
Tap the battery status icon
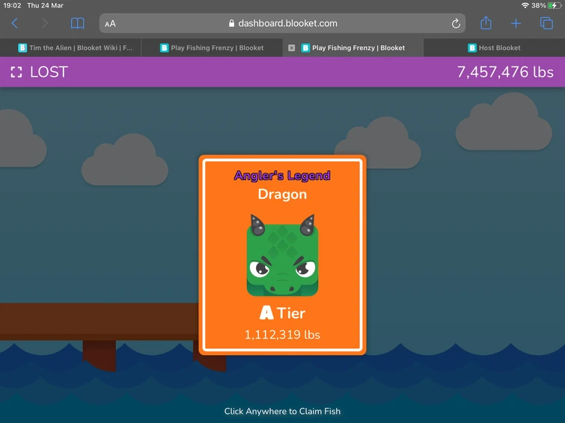pos(553,5)
